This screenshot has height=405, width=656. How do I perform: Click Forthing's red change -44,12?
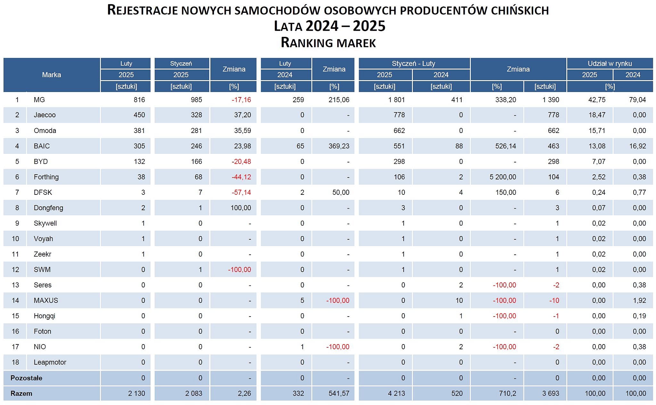pos(242,177)
